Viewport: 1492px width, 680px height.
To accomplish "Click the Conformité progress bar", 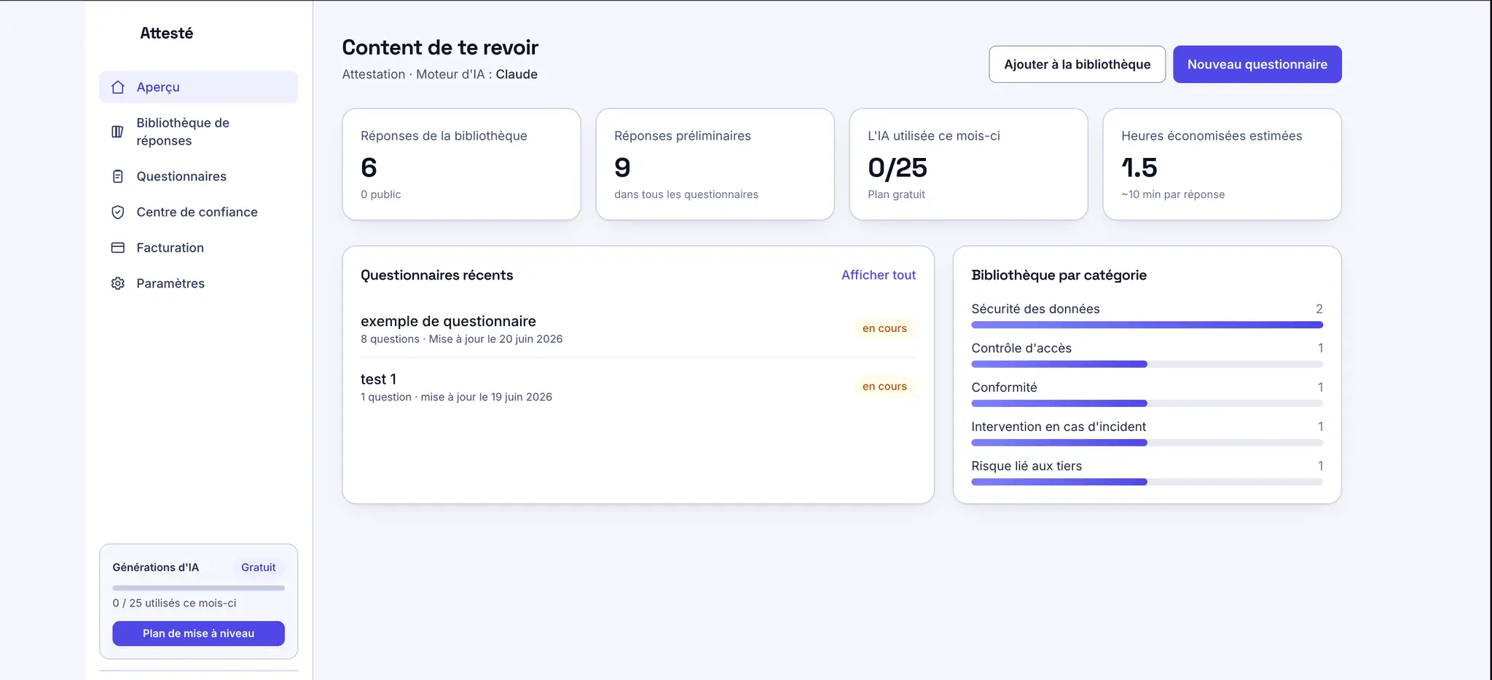I will pos(1147,403).
